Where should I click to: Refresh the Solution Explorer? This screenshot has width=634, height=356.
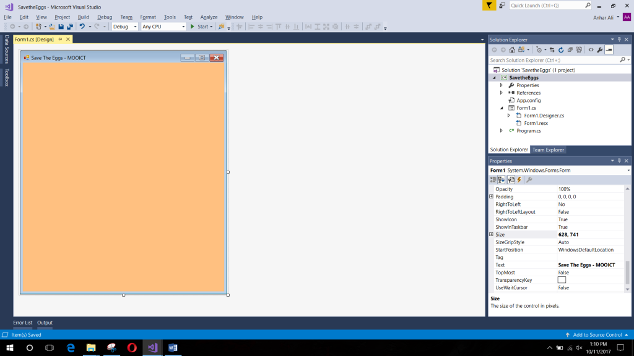(562, 49)
